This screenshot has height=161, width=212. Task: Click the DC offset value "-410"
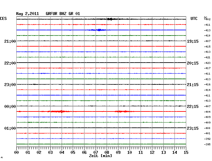pos(207,36)
